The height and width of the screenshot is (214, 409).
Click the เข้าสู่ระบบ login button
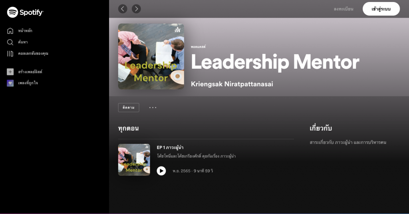tap(381, 9)
